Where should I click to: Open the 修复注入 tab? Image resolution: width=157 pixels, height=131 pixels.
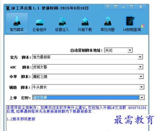(x=62, y=24)
